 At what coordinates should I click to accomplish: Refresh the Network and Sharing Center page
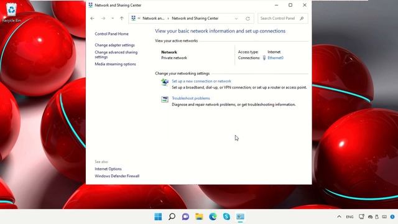pos(248,19)
